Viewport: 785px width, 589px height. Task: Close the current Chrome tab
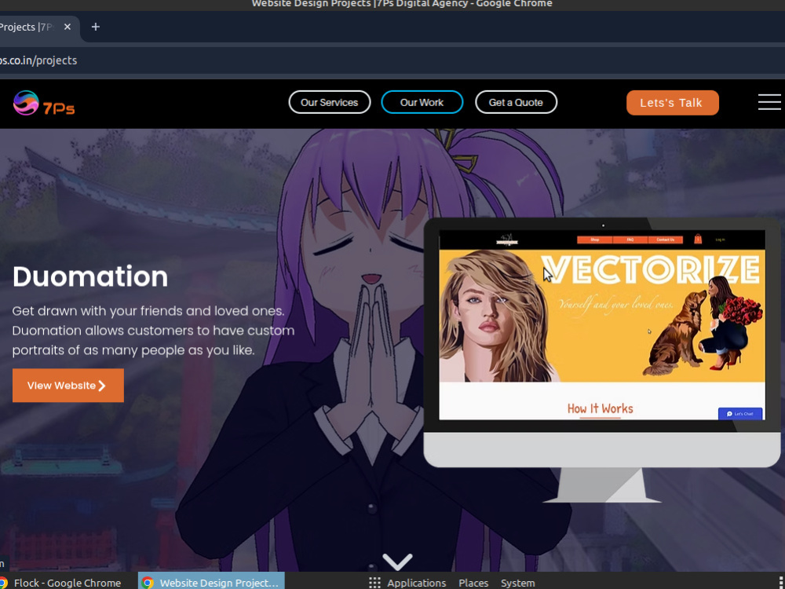[68, 27]
